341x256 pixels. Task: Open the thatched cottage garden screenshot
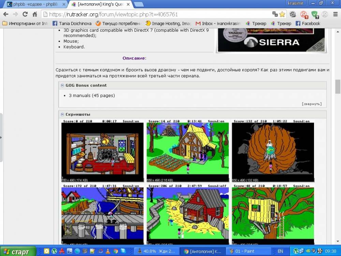click(x=188, y=151)
